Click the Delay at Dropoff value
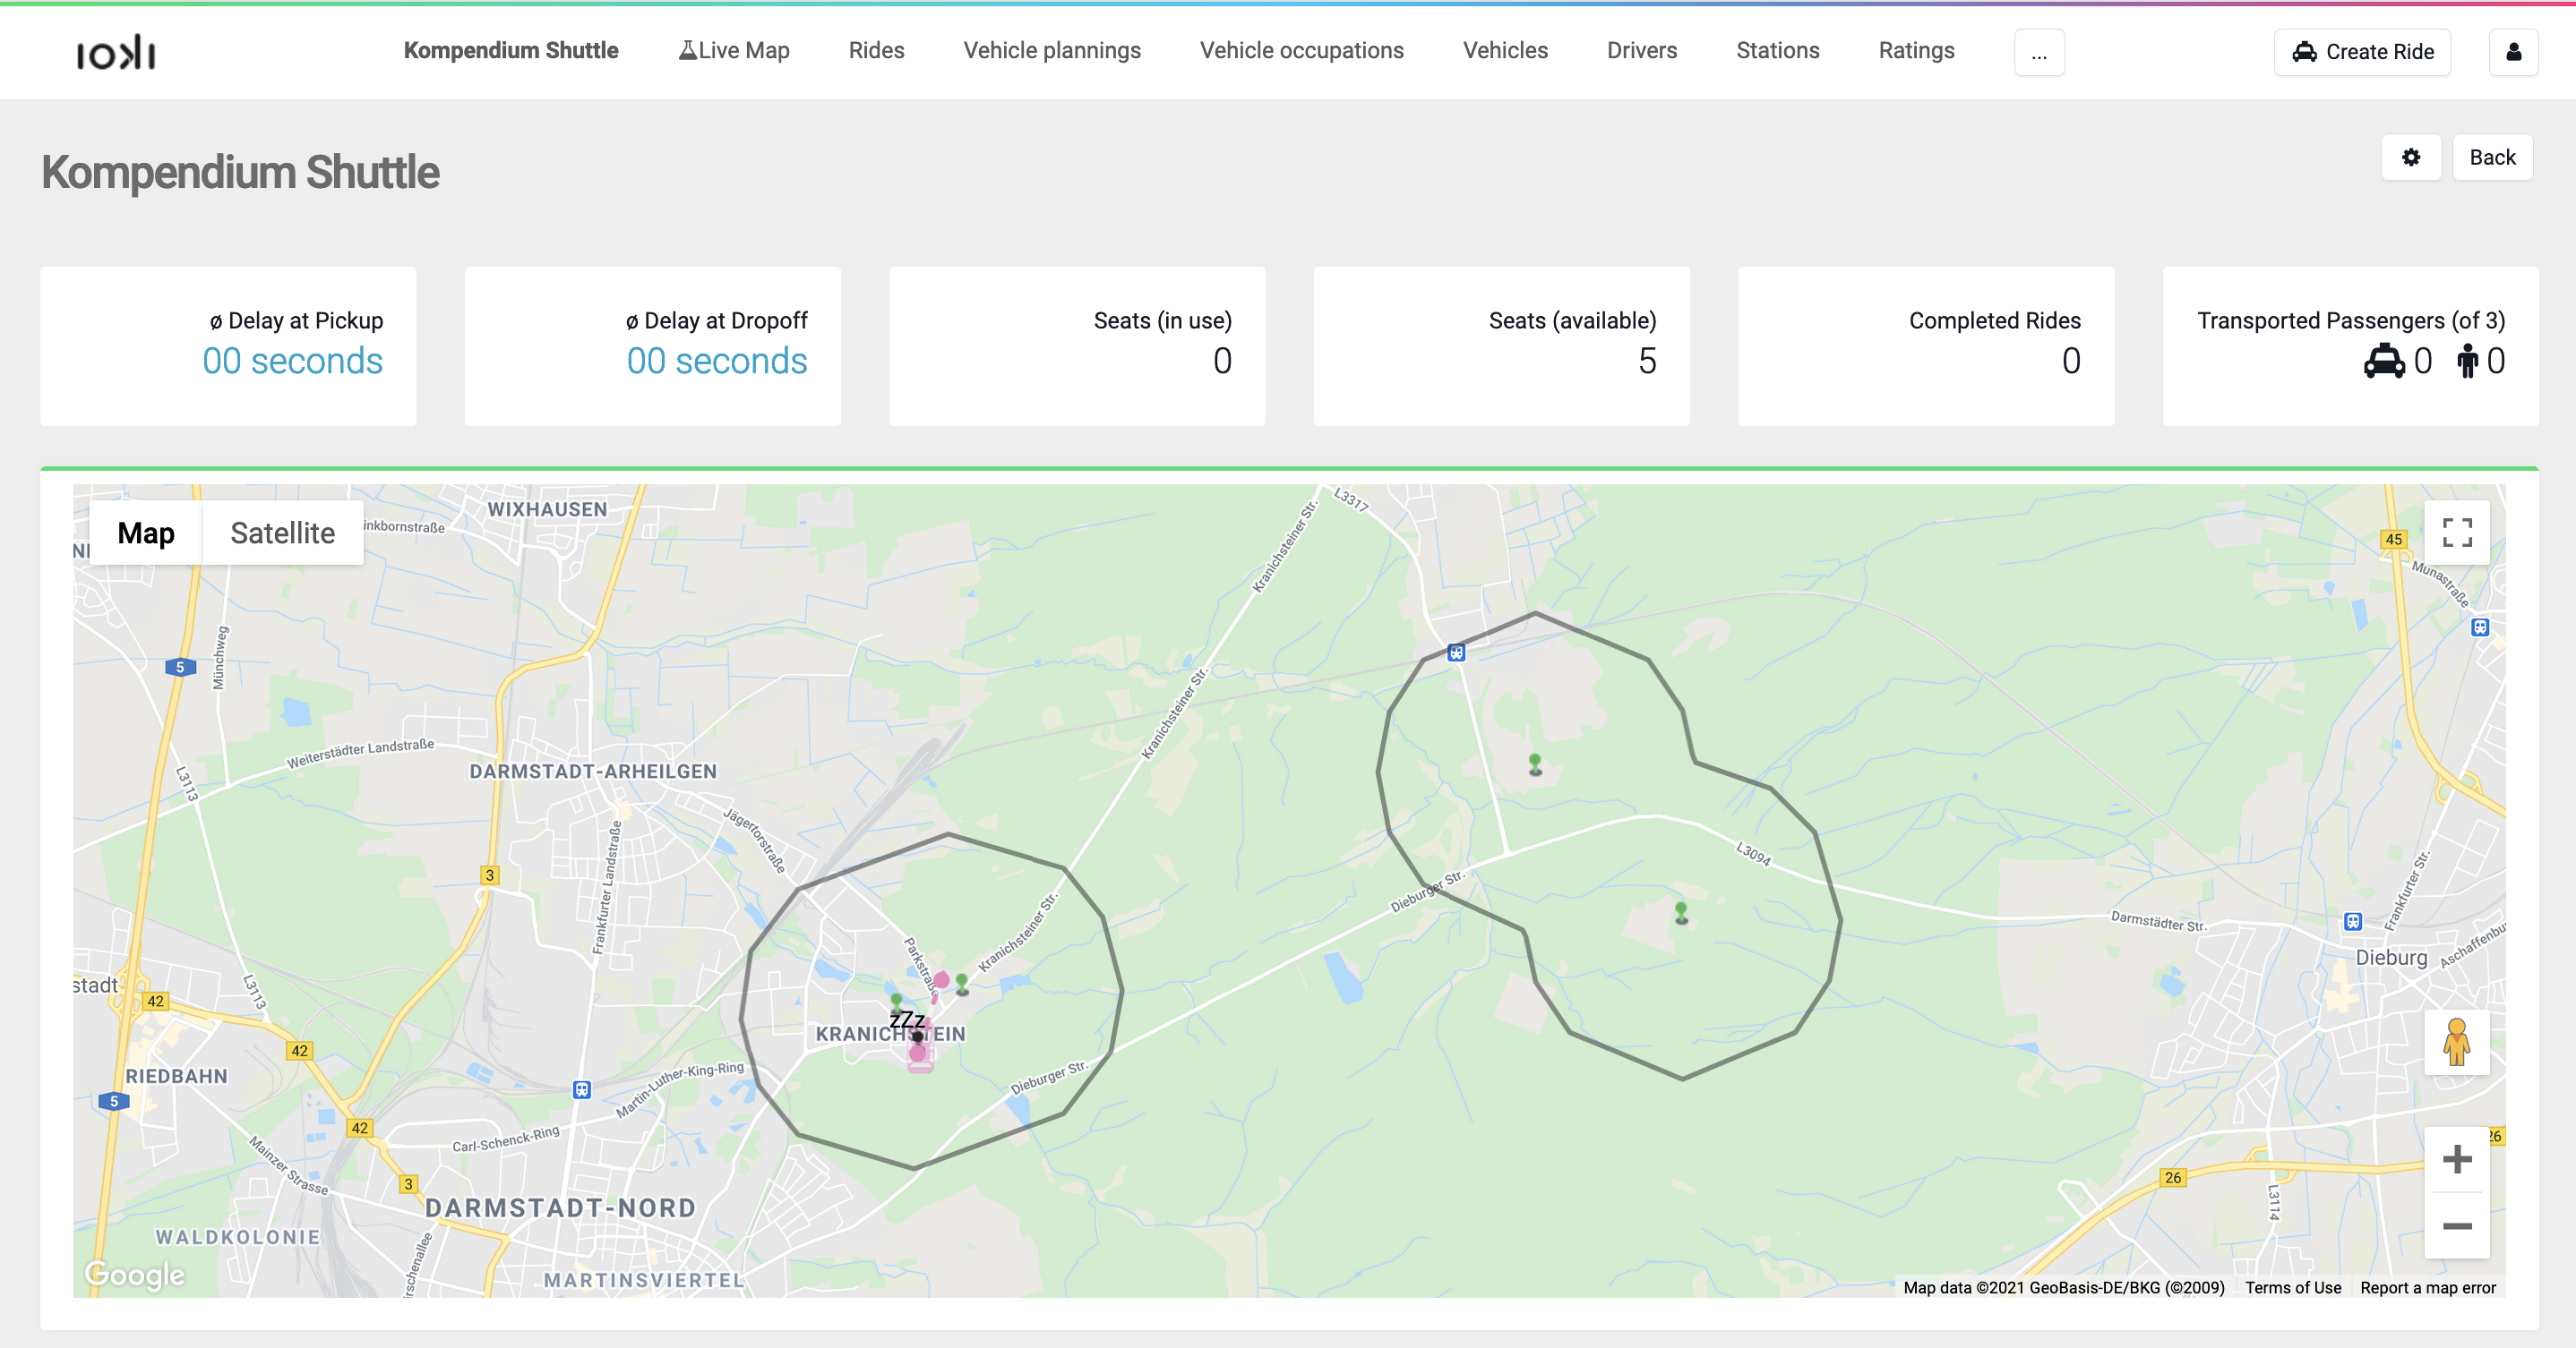The image size is (2576, 1348). point(717,361)
